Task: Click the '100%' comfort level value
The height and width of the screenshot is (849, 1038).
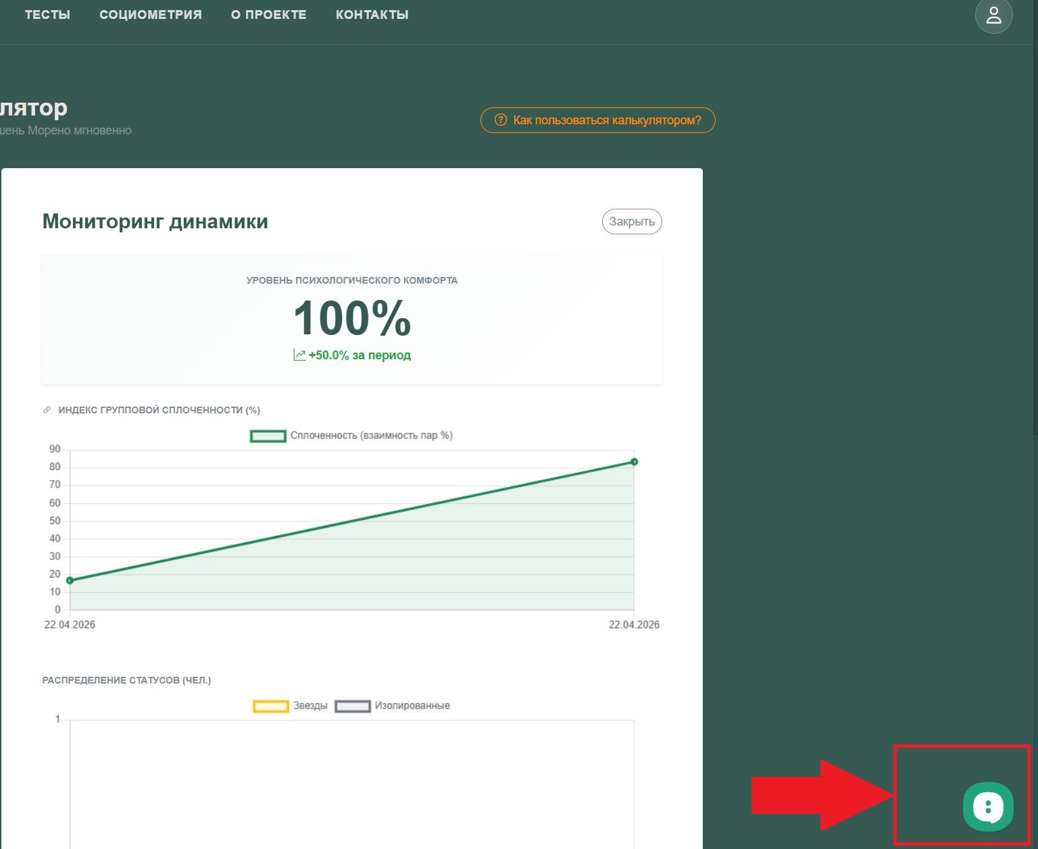Action: click(352, 318)
